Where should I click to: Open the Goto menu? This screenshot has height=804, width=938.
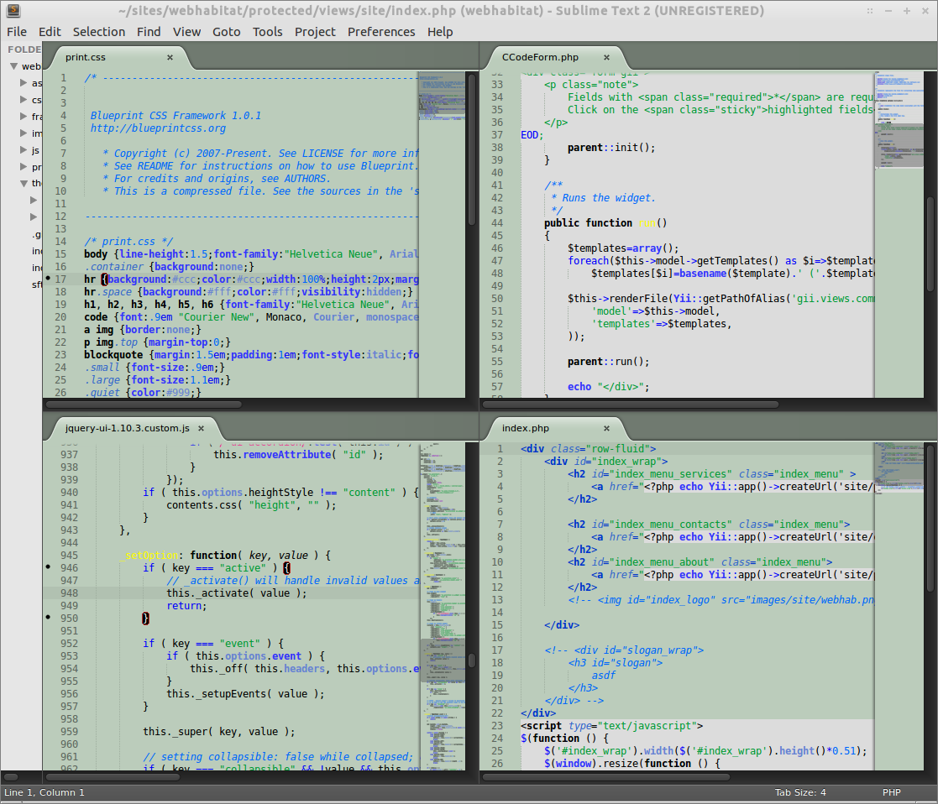tap(226, 32)
